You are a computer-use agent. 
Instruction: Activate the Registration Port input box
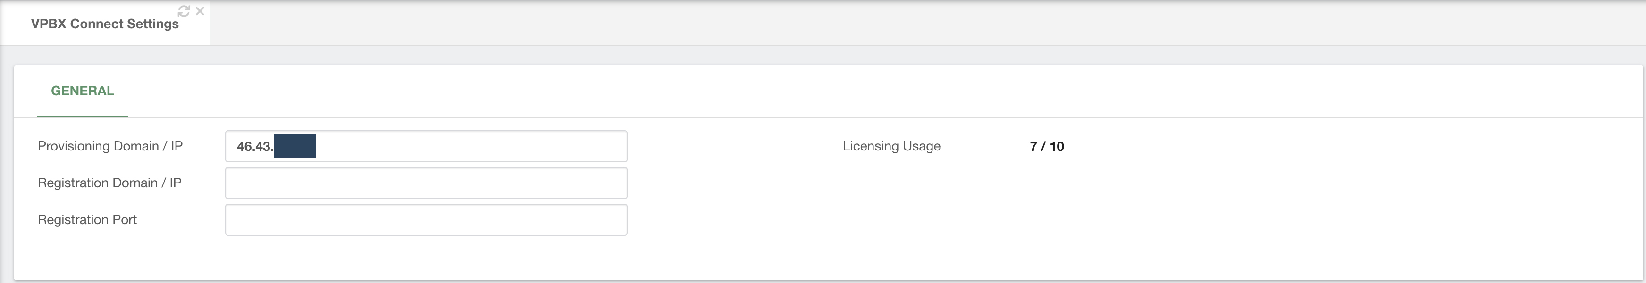click(426, 220)
